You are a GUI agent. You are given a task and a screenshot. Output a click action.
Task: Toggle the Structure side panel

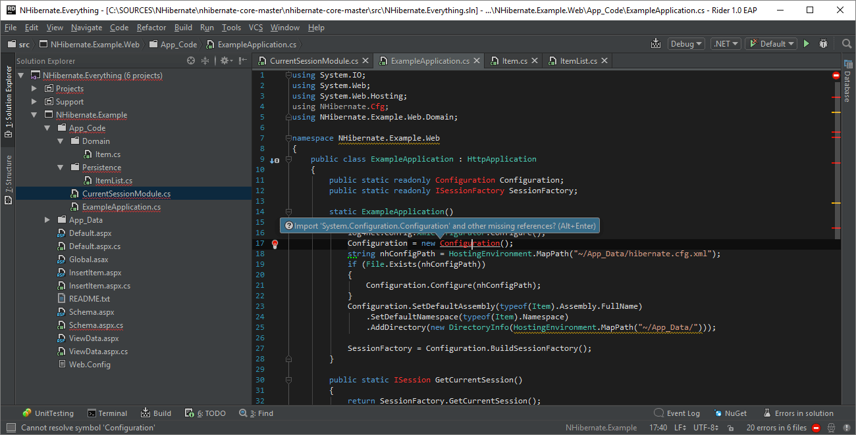(9, 179)
